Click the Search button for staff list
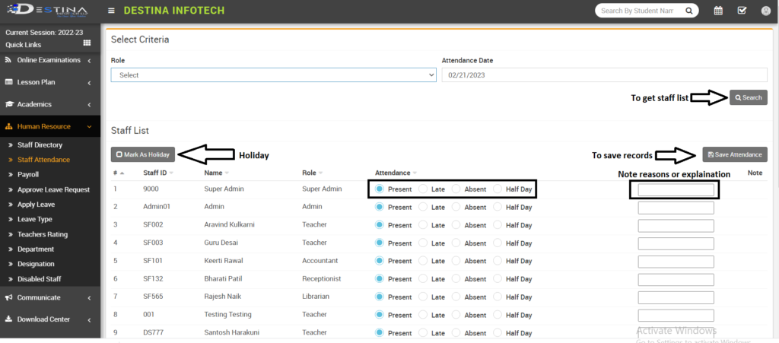The height and width of the screenshot is (343, 779). pos(748,97)
